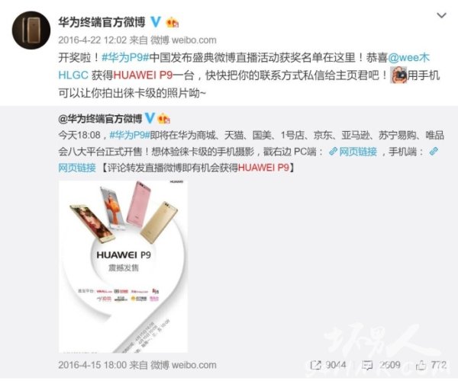This screenshot has height=384, width=458.
Task: Click the comment icon showing 2609
Action: [367, 365]
